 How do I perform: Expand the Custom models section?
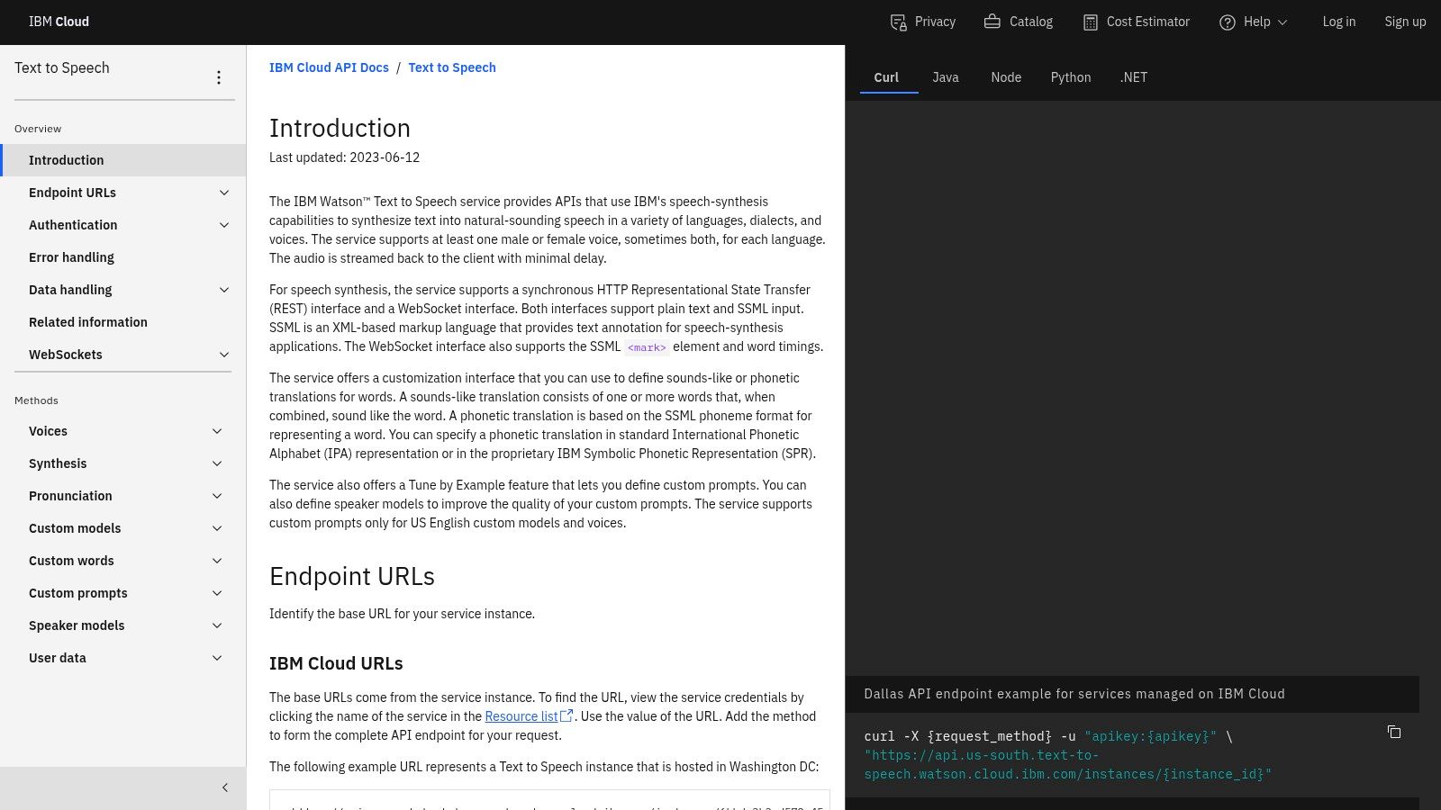(x=217, y=528)
